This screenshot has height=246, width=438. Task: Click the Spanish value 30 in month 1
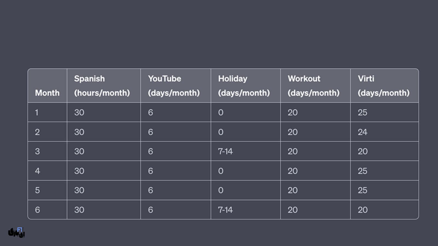click(79, 112)
